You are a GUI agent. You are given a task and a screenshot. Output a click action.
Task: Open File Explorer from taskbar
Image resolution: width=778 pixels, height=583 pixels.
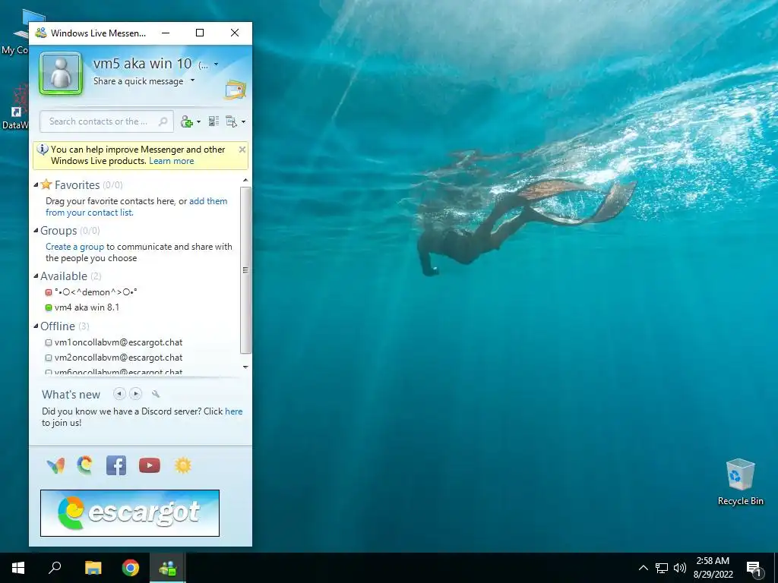coord(93,568)
